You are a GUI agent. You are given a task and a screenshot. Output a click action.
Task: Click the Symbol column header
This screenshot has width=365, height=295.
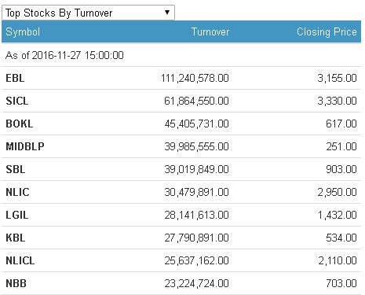point(23,31)
